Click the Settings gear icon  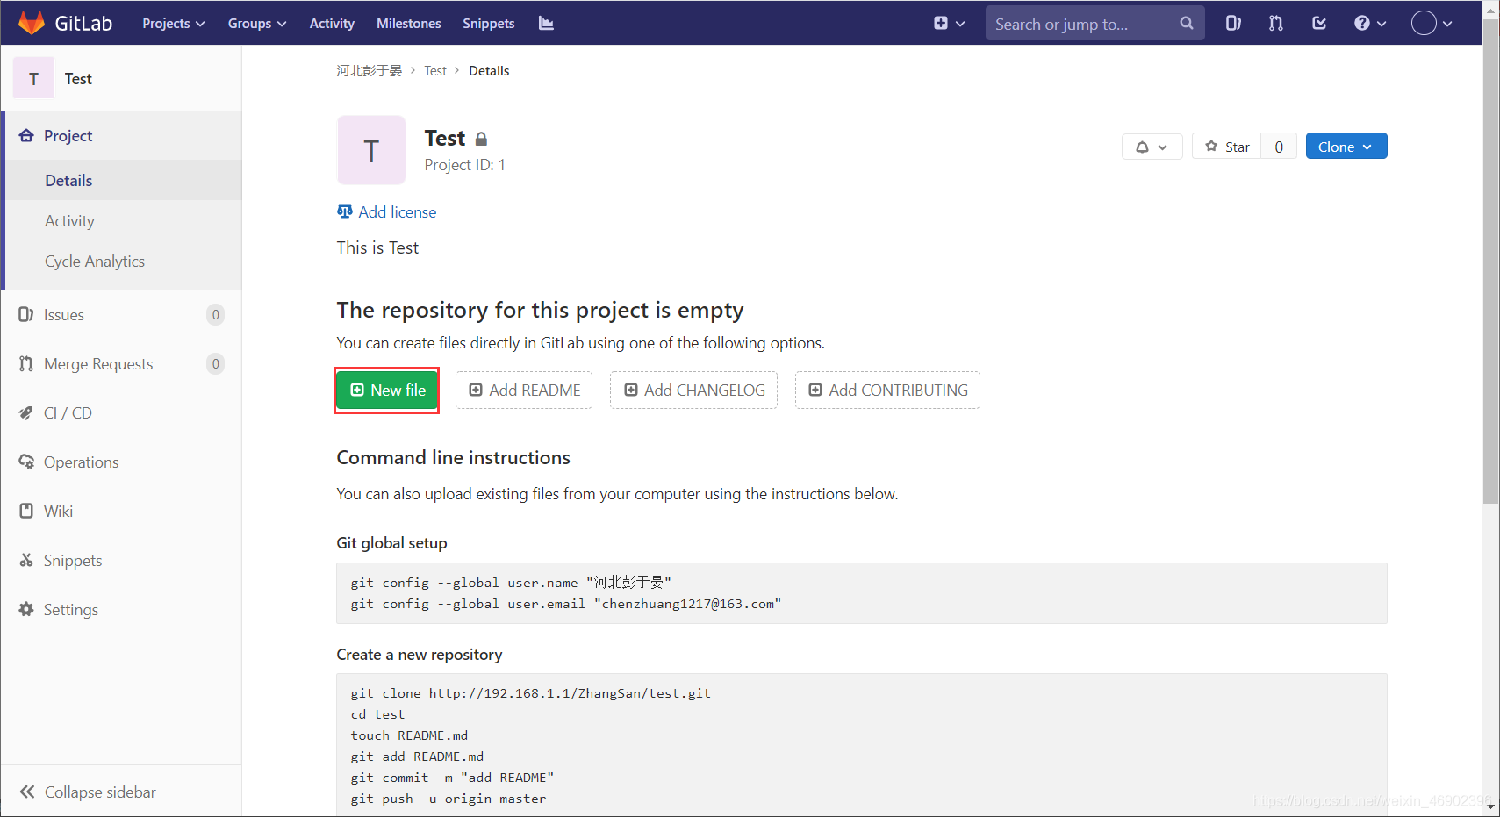point(26,610)
